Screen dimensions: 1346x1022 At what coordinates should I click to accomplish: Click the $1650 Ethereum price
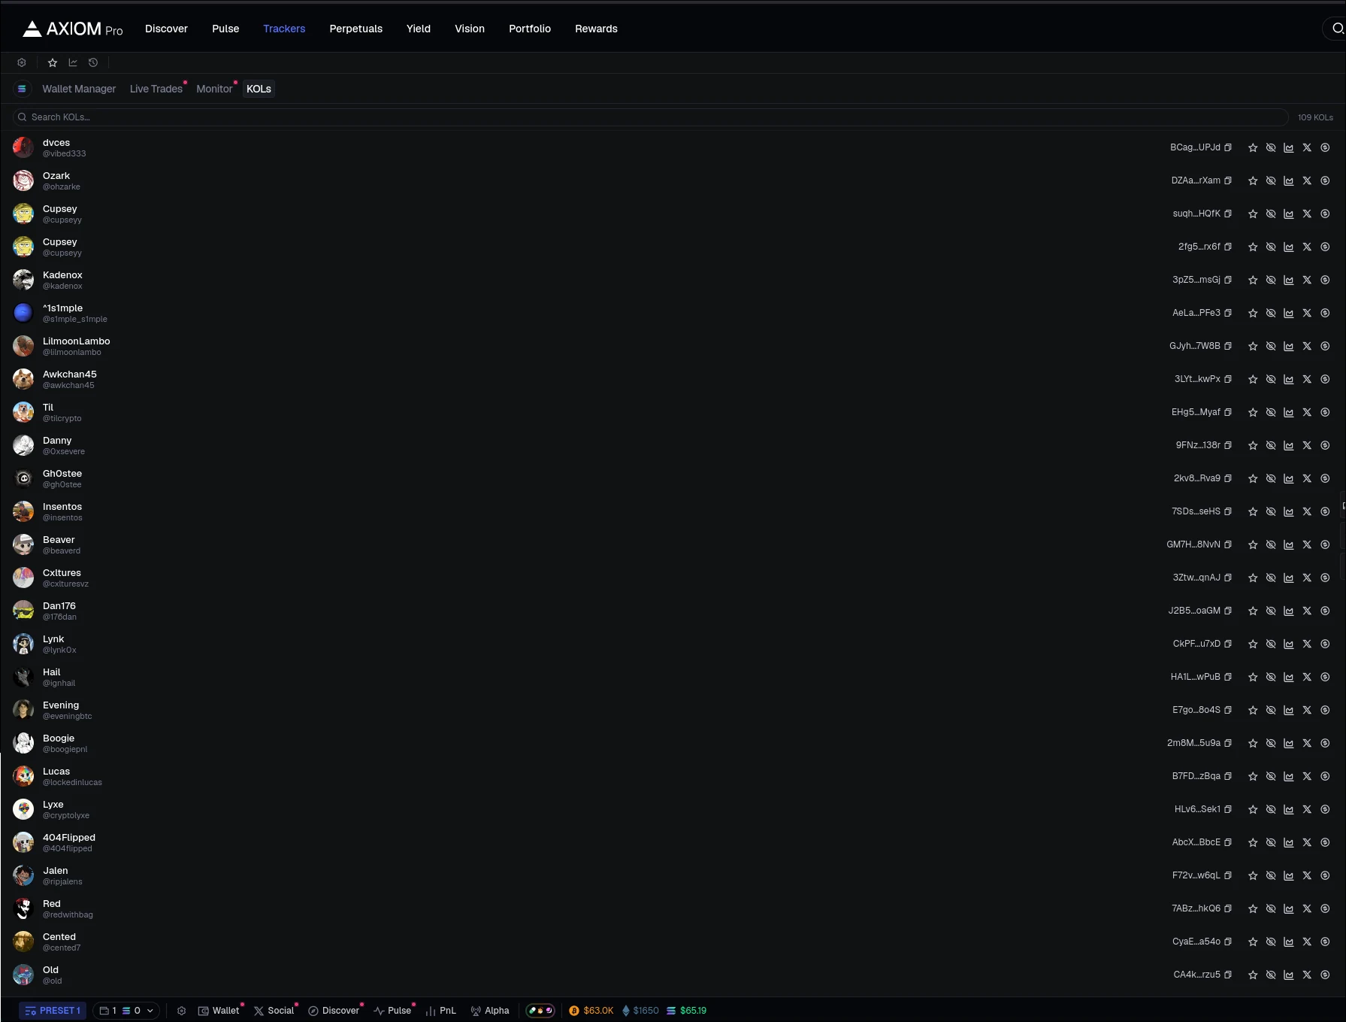(x=640, y=1011)
